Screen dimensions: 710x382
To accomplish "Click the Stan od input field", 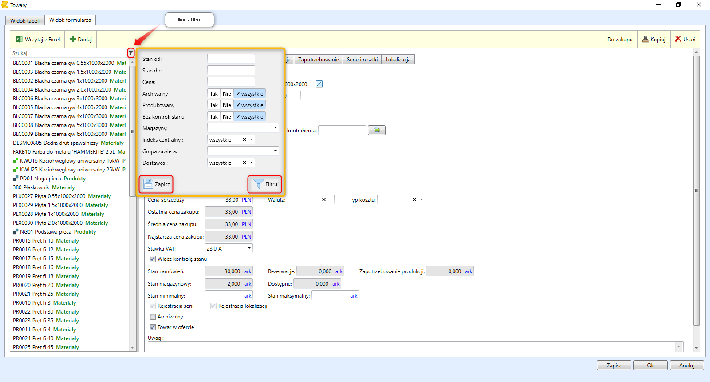I will click(x=231, y=59).
